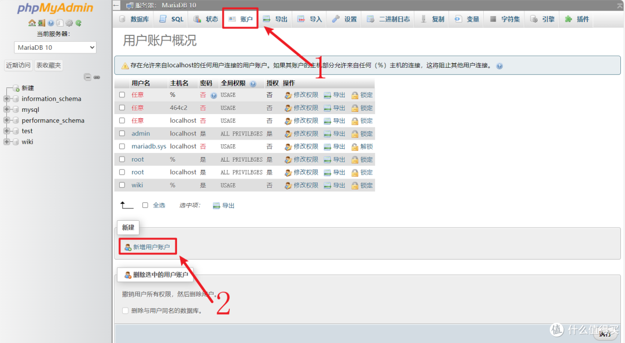Tick checkbox for root localhost account

(x=122, y=172)
